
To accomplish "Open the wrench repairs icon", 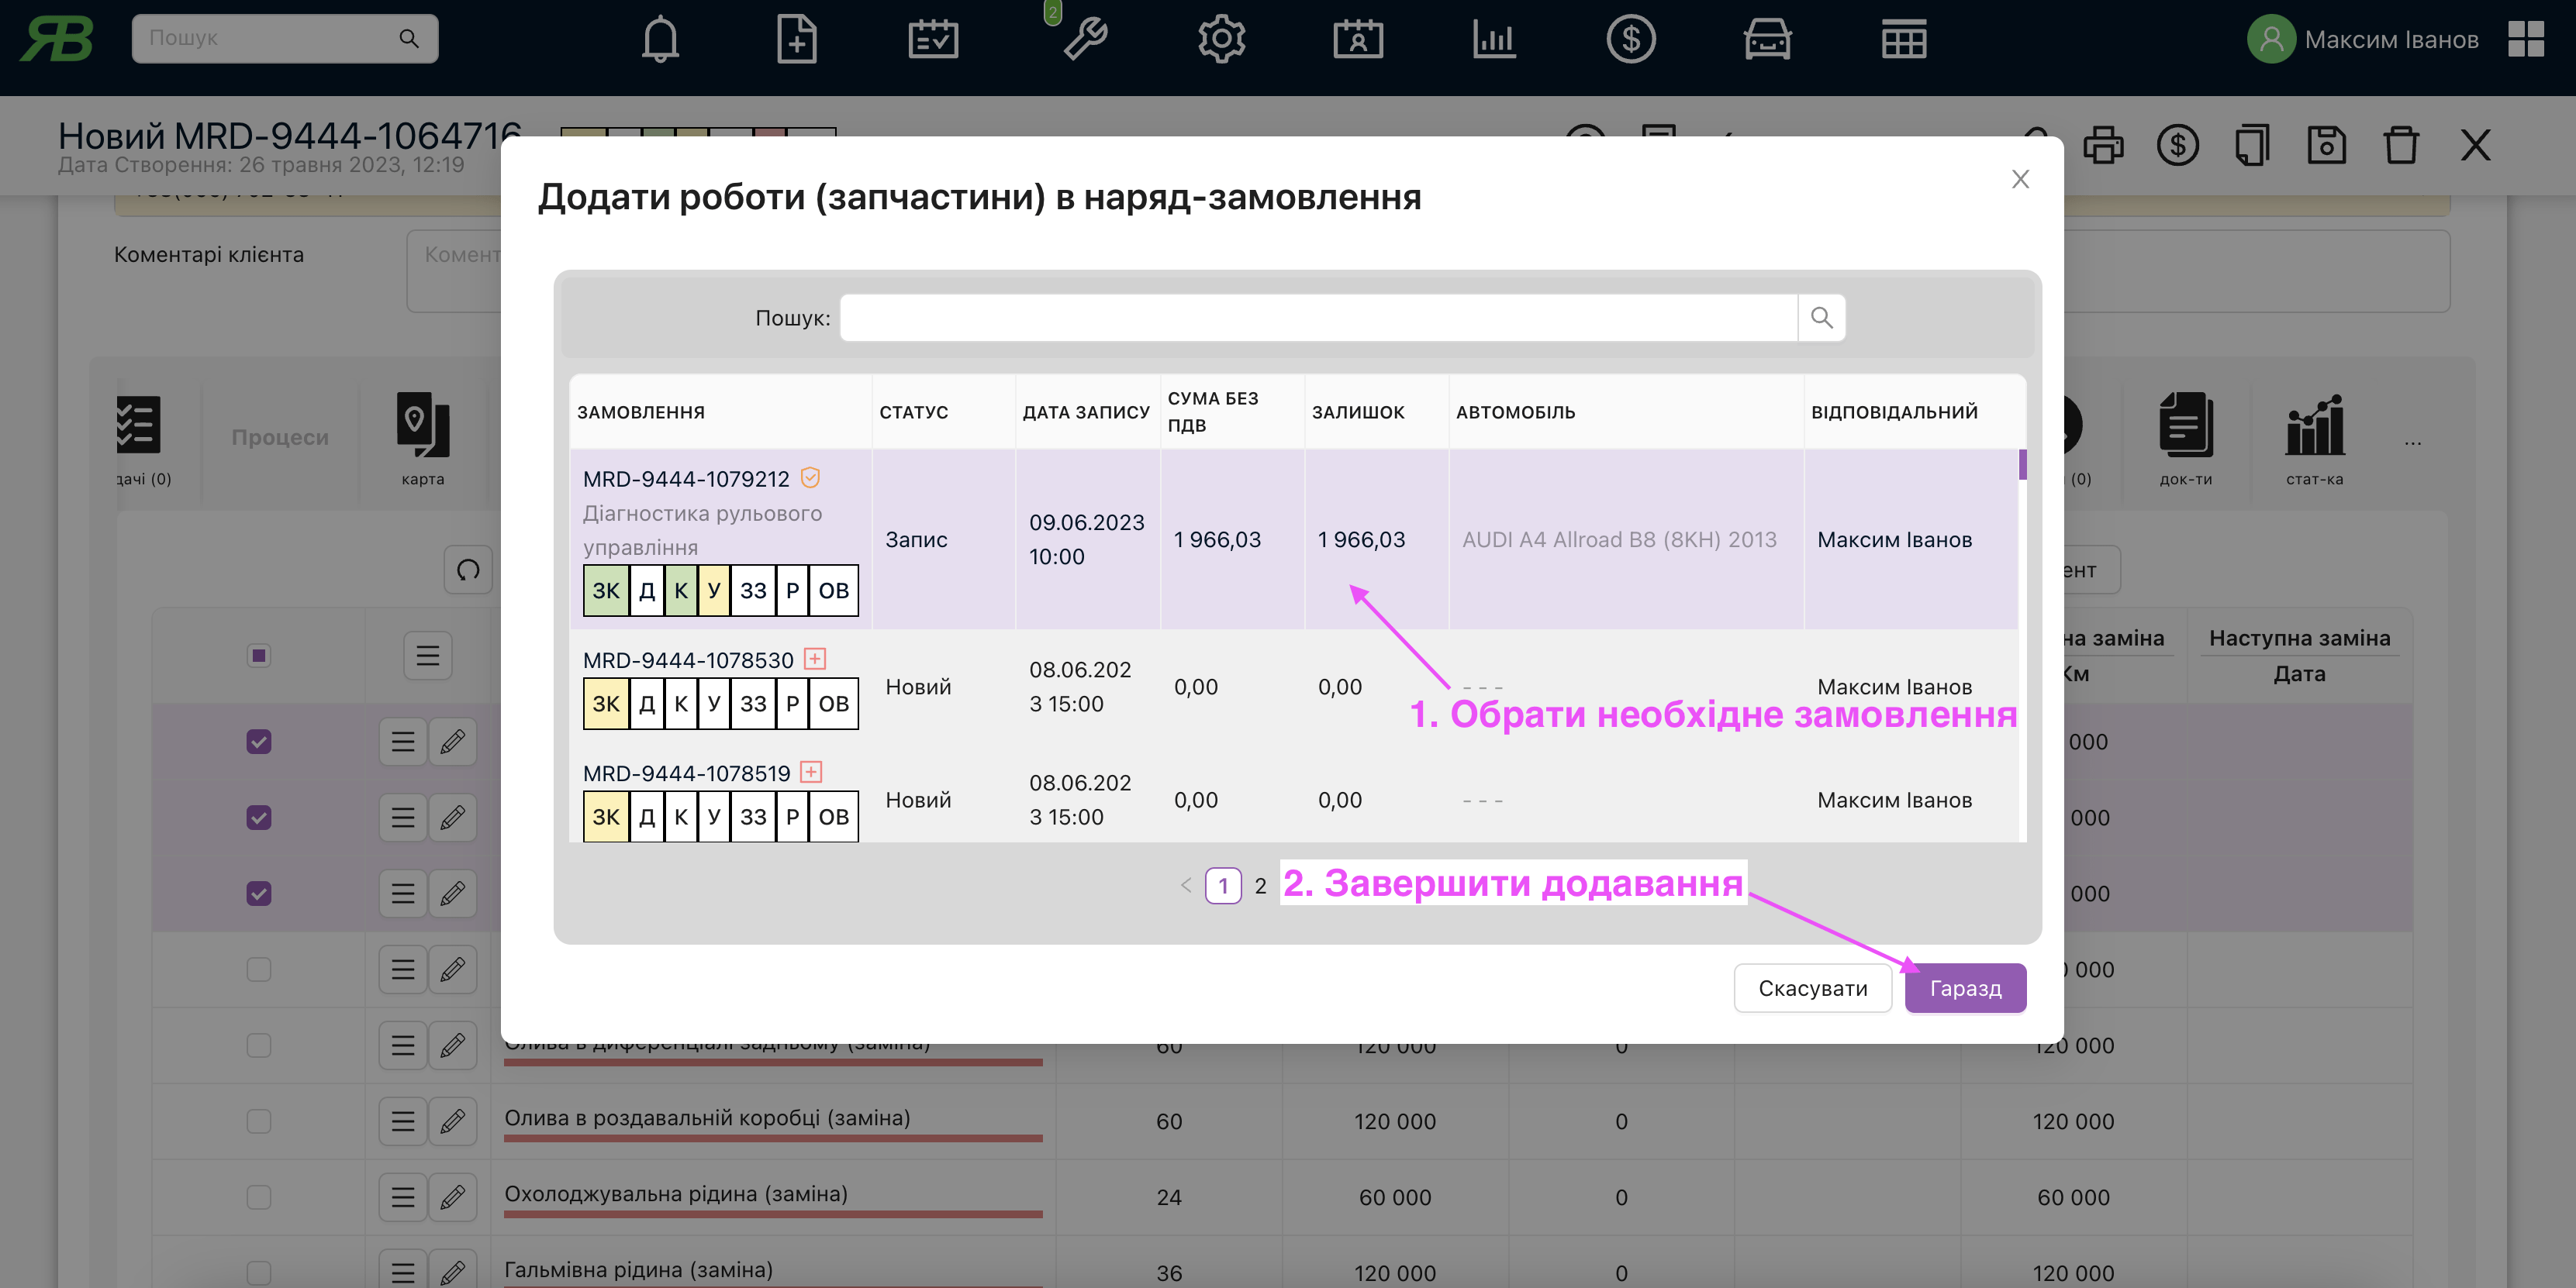I will point(1084,40).
